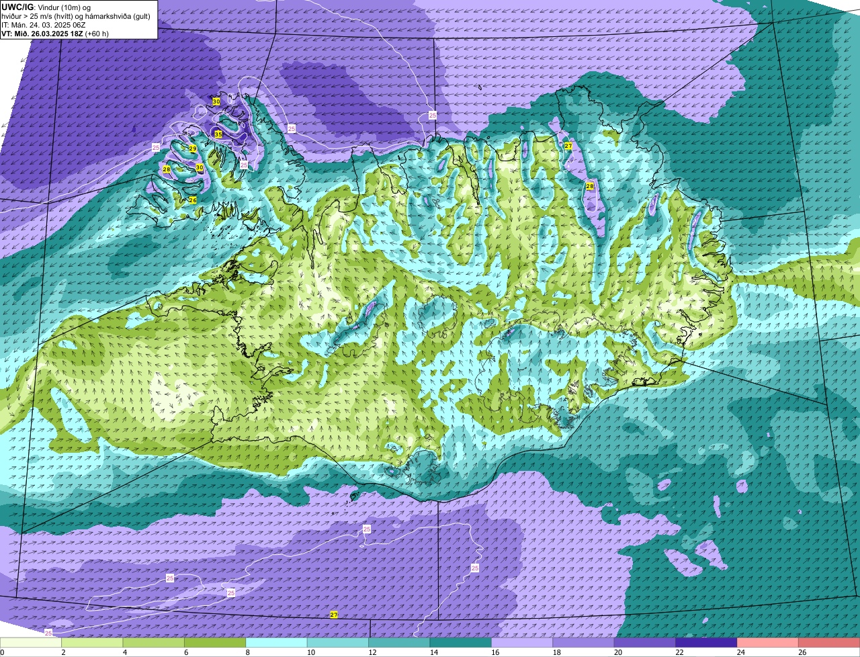
Task: Click the legend tick label '22'
Action: coord(678,652)
